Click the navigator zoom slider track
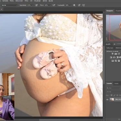This screenshot has height=121, width=121. [119, 44]
